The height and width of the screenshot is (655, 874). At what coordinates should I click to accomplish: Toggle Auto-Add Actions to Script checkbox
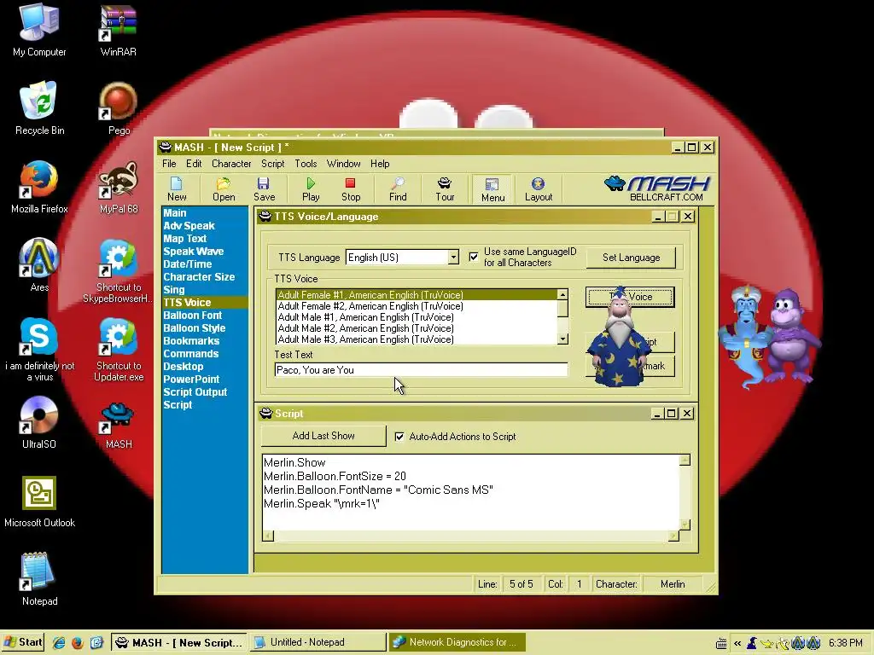point(399,437)
